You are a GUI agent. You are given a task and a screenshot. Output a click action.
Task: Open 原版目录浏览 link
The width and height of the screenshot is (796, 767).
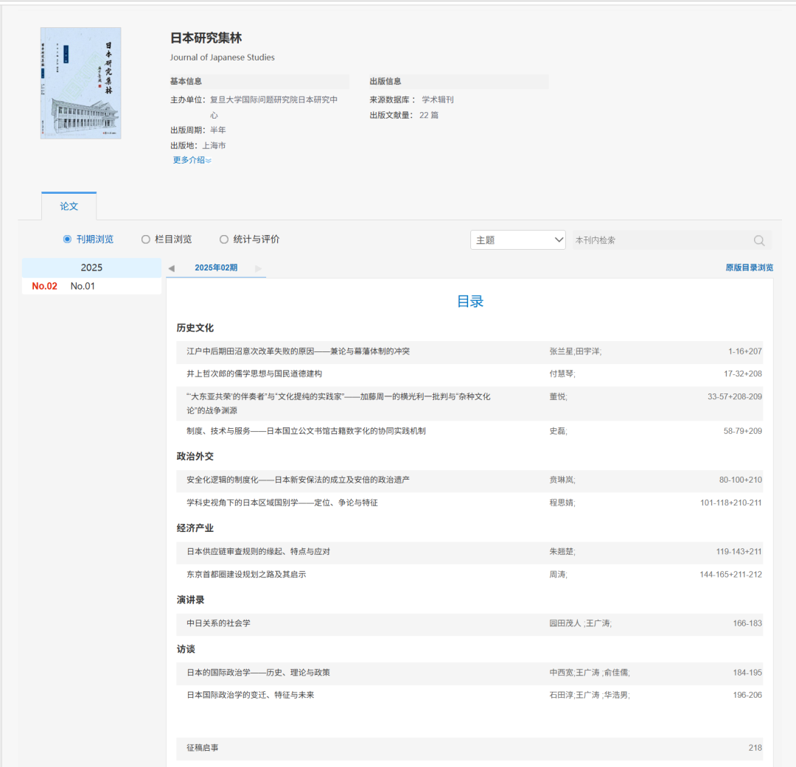(x=750, y=267)
